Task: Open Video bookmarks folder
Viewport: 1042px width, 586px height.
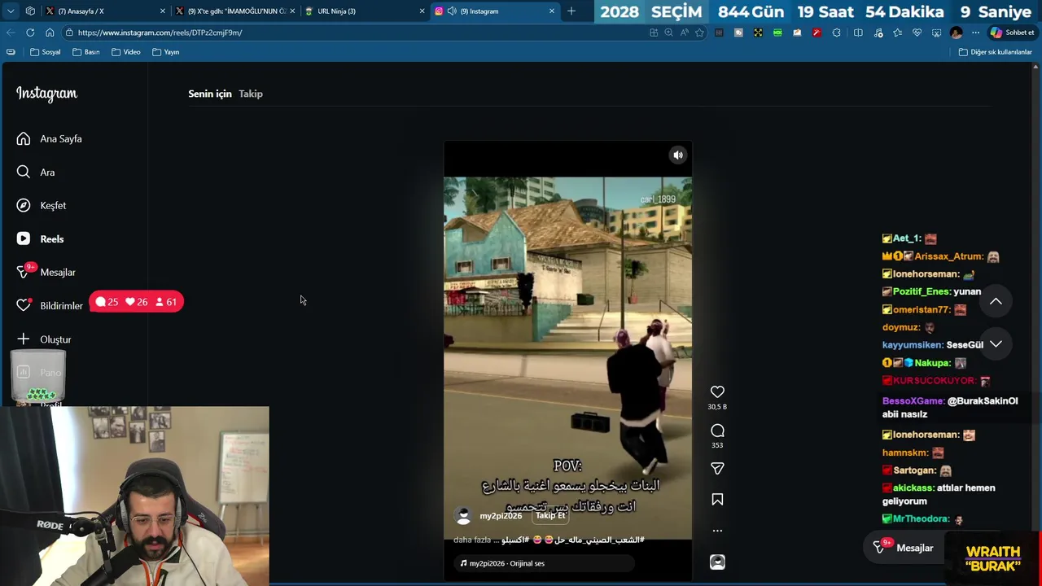Action: 126,52
